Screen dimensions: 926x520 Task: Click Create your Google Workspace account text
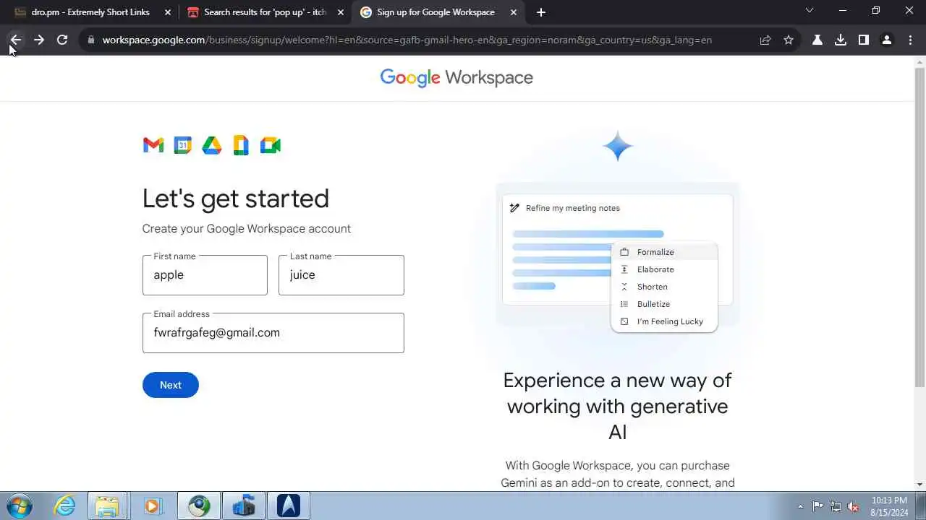pyautogui.click(x=247, y=229)
